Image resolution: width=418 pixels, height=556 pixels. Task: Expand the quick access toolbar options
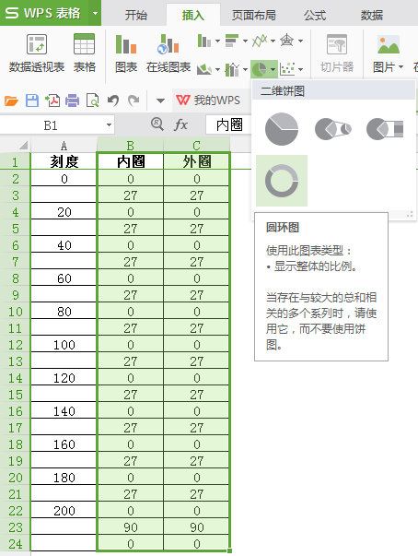click(160, 101)
